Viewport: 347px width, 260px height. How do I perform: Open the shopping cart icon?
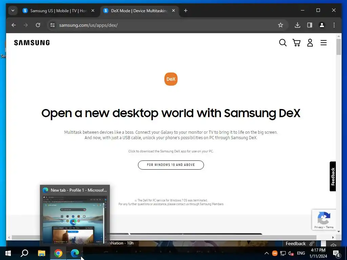pos(296,43)
